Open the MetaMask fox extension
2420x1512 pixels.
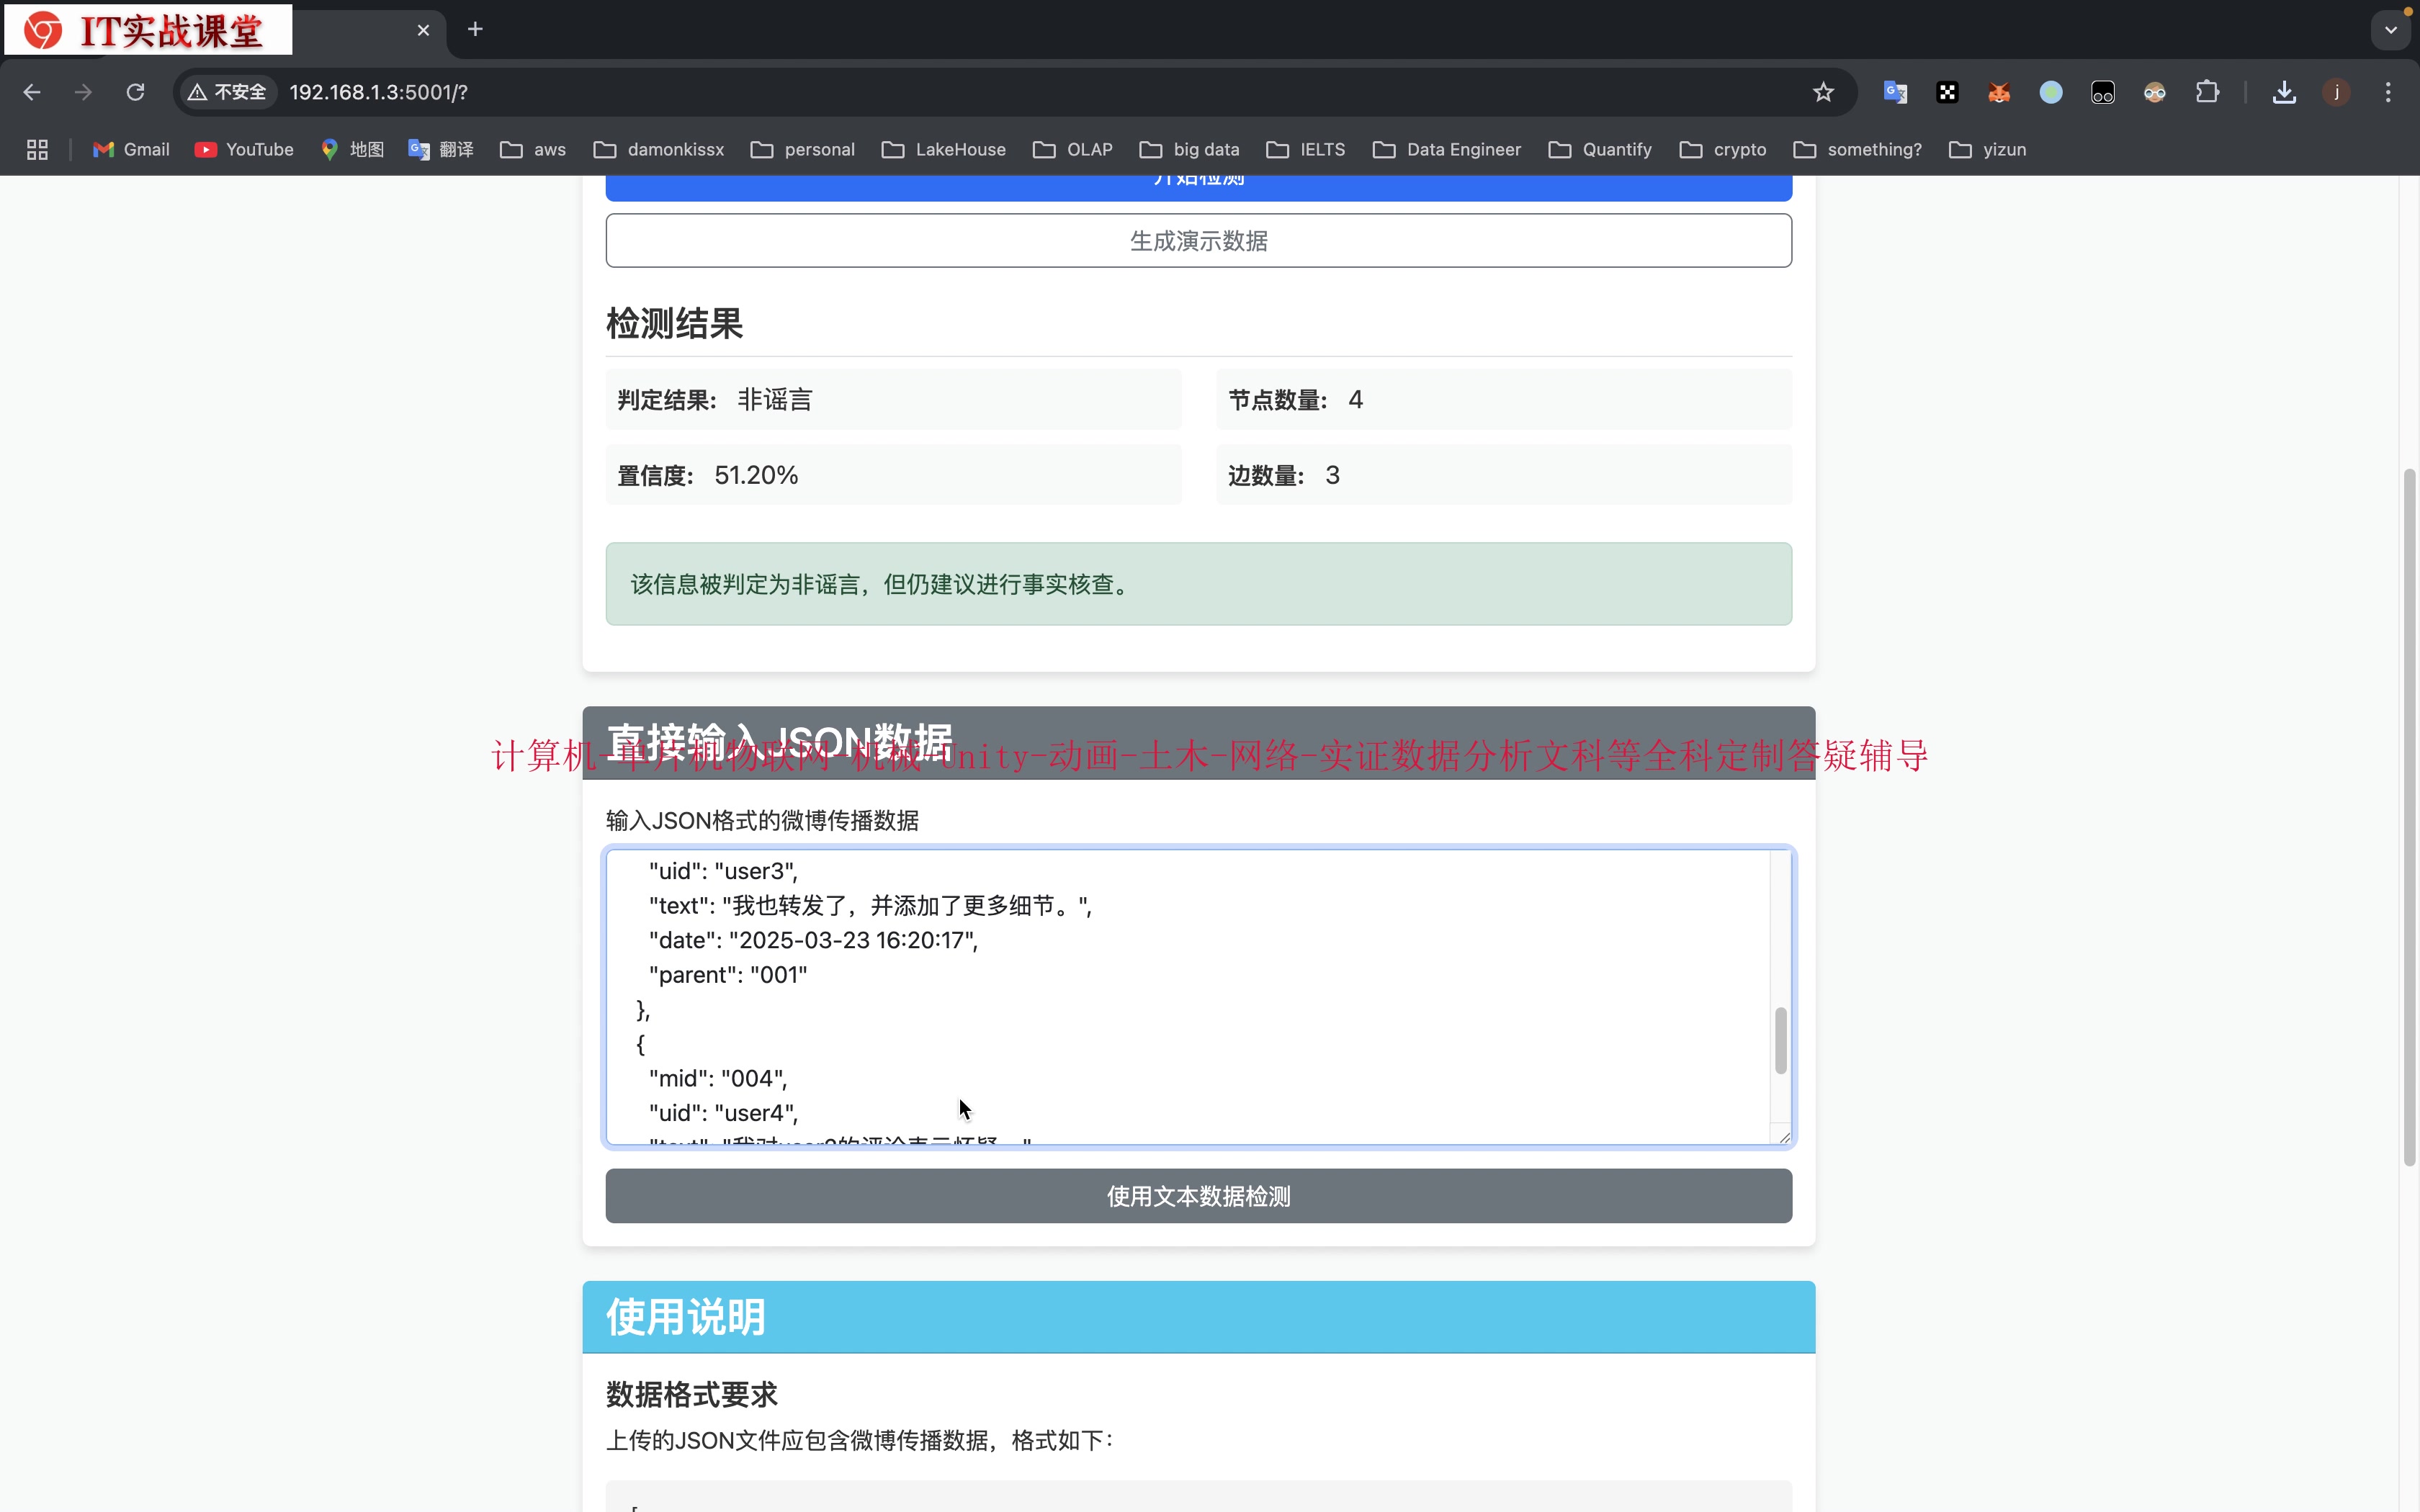click(x=1999, y=92)
